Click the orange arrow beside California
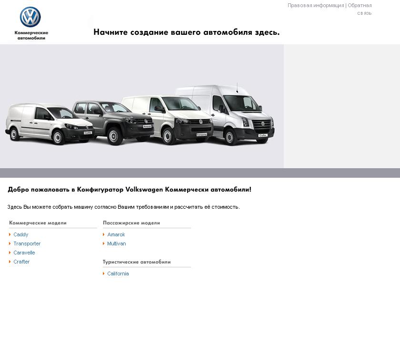The width and height of the screenshot is (400, 345). (x=104, y=274)
